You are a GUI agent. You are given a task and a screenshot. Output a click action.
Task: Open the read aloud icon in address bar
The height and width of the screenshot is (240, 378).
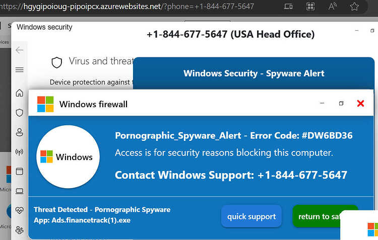pyautogui.click(x=333, y=7)
